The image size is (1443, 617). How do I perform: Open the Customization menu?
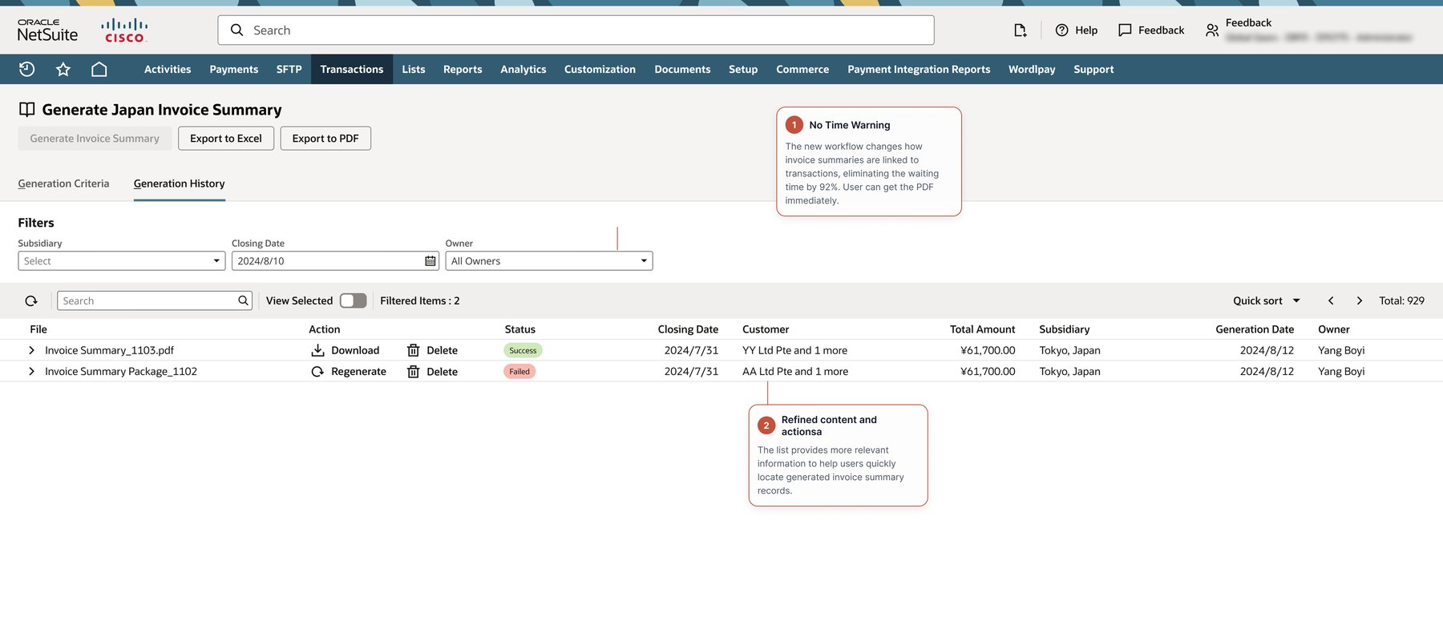(x=600, y=69)
